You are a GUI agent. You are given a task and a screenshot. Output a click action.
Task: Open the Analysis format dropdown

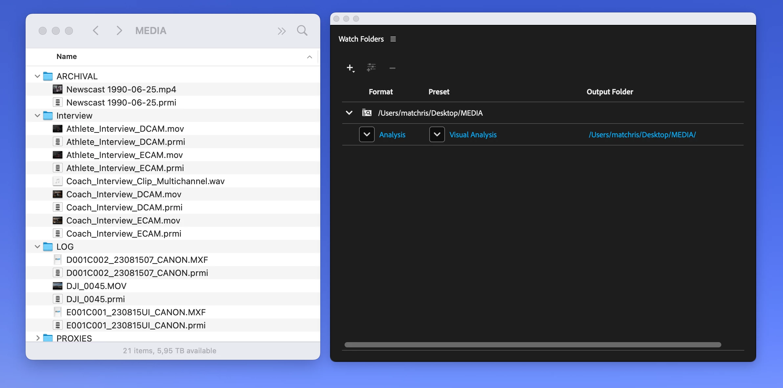[367, 134]
